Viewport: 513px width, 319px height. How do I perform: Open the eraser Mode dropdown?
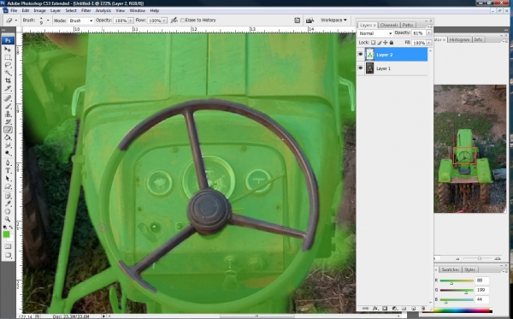(80, 21)
